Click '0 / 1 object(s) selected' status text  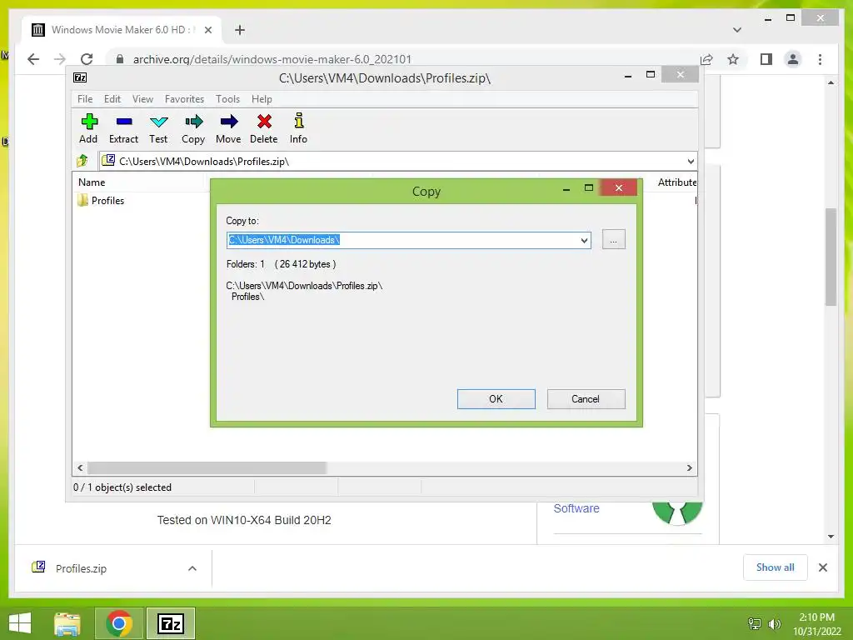click(x=122, y=487)
